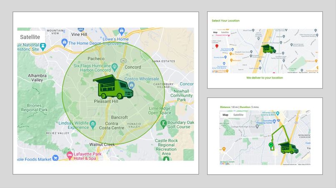Click The Home Depot shopping pin

[65, 43]
